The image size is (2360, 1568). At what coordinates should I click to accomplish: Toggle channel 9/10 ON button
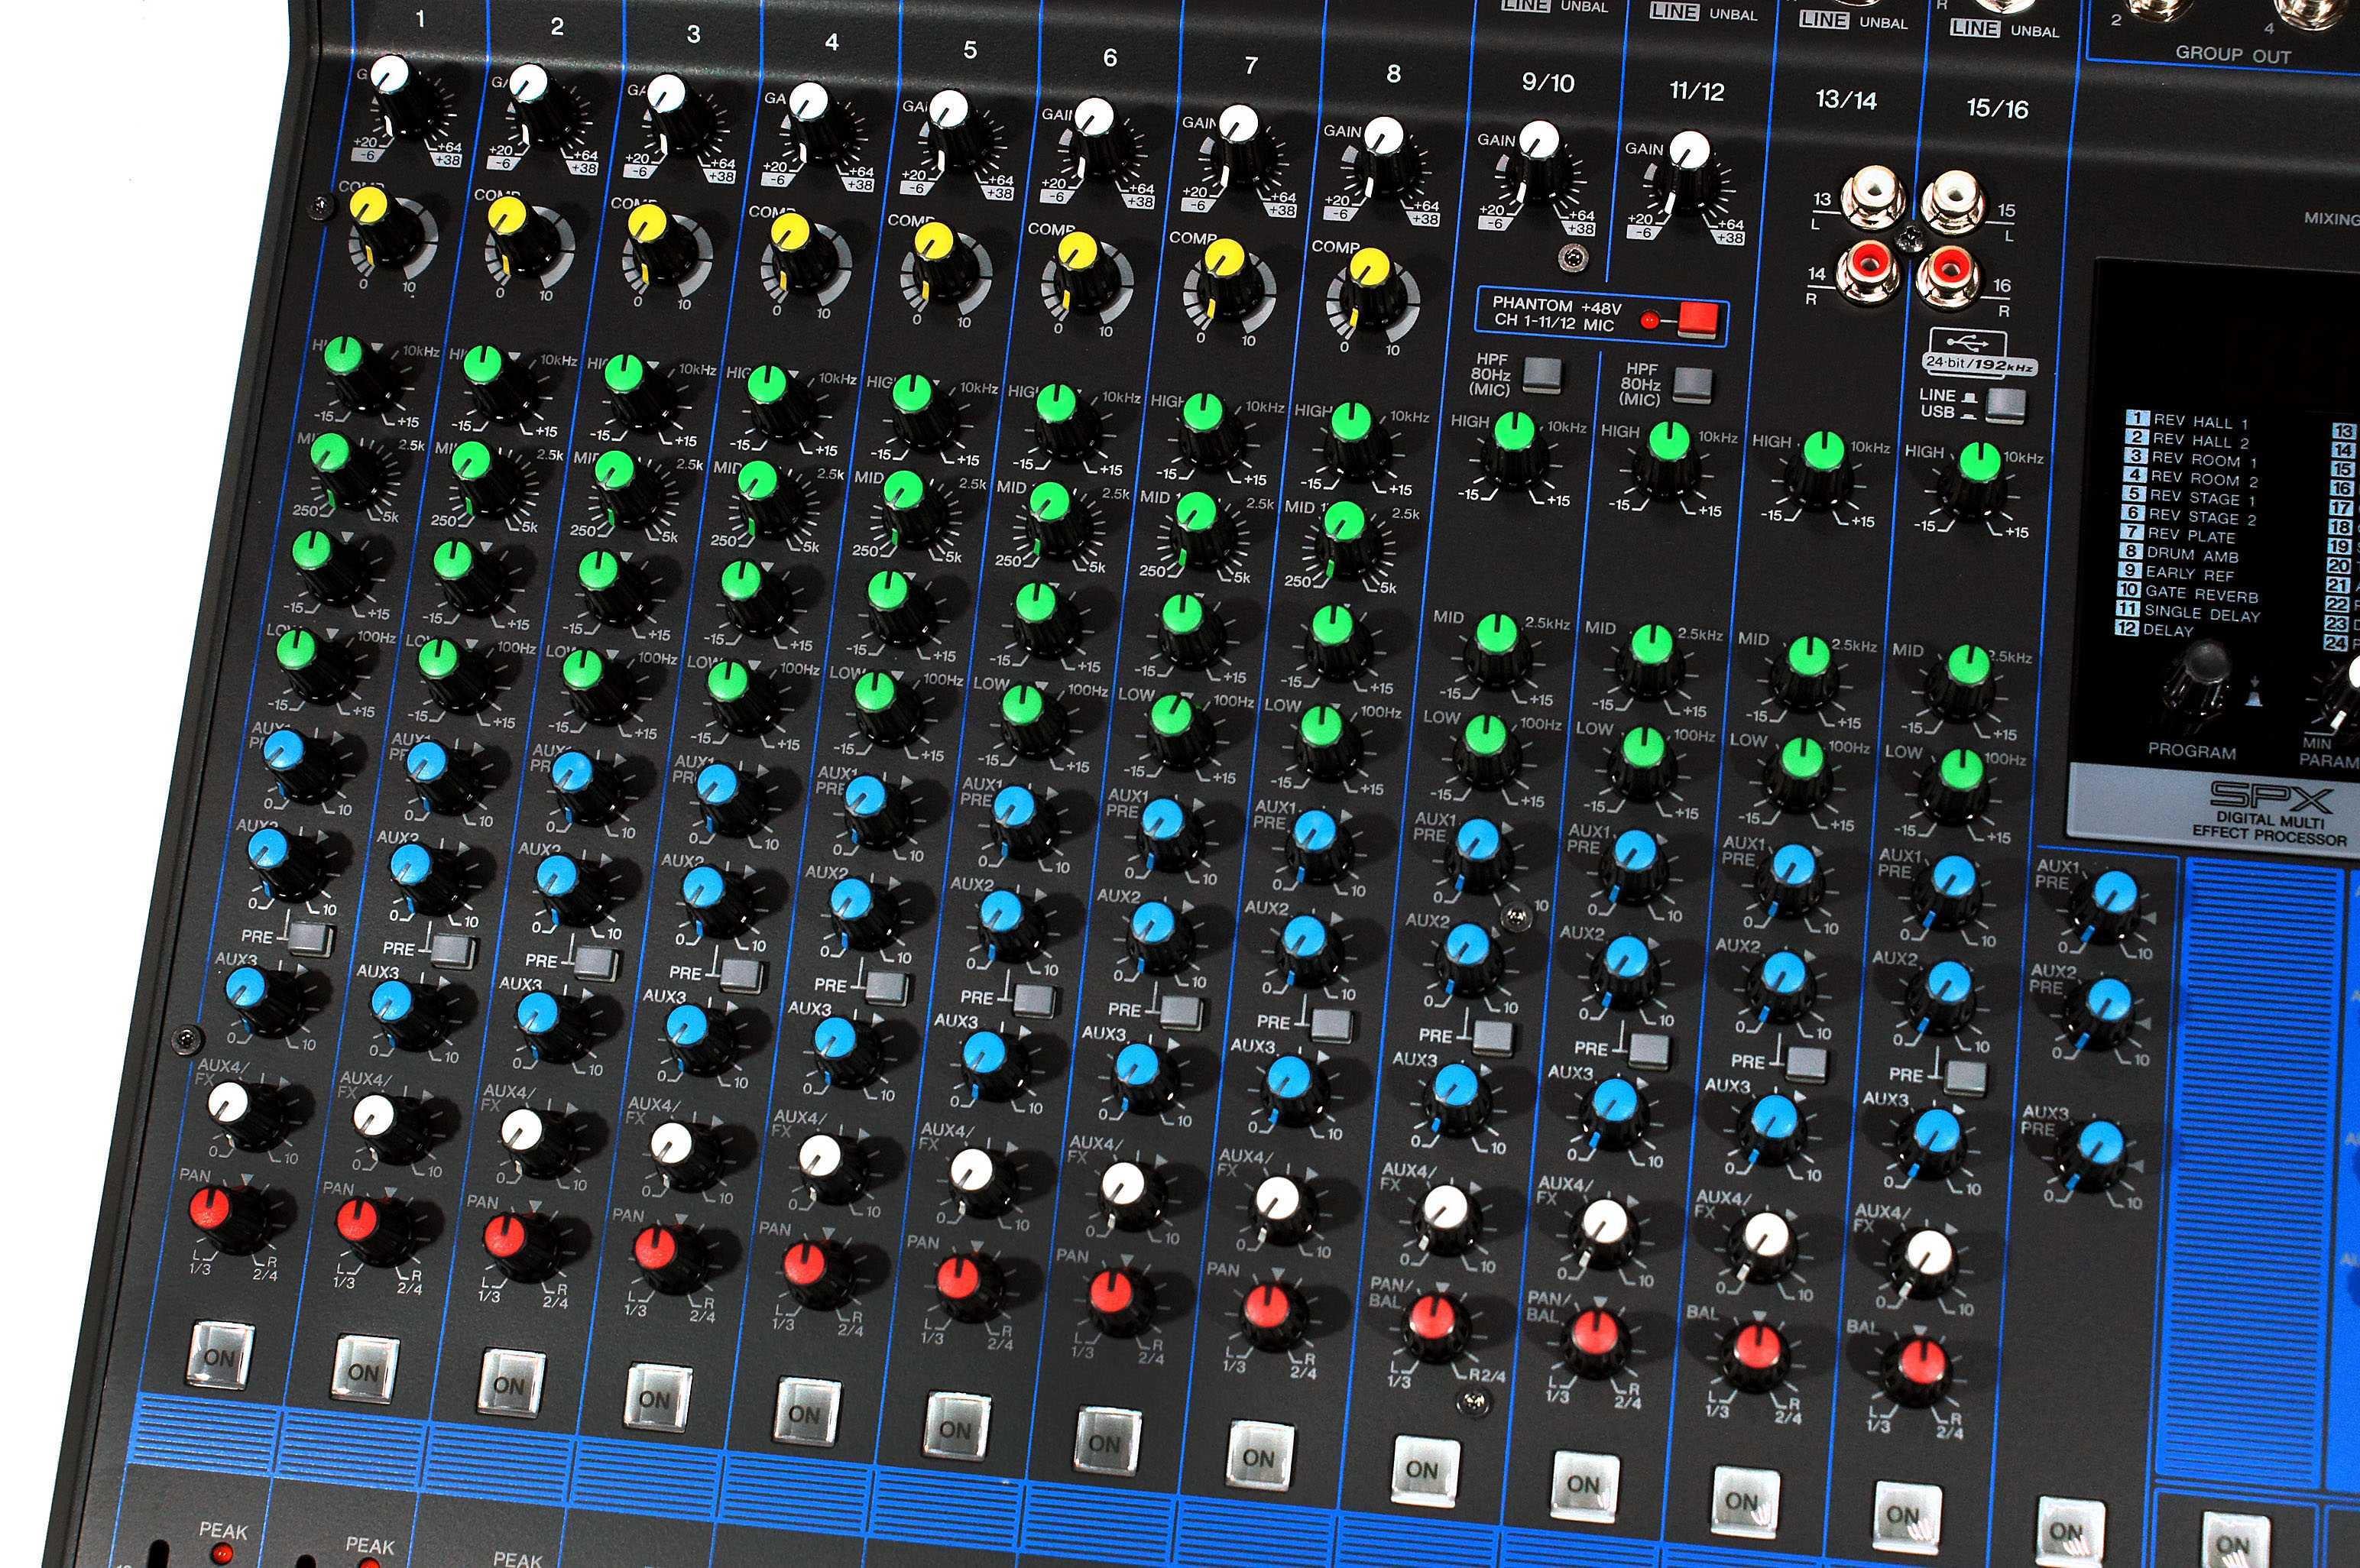1423,1471
